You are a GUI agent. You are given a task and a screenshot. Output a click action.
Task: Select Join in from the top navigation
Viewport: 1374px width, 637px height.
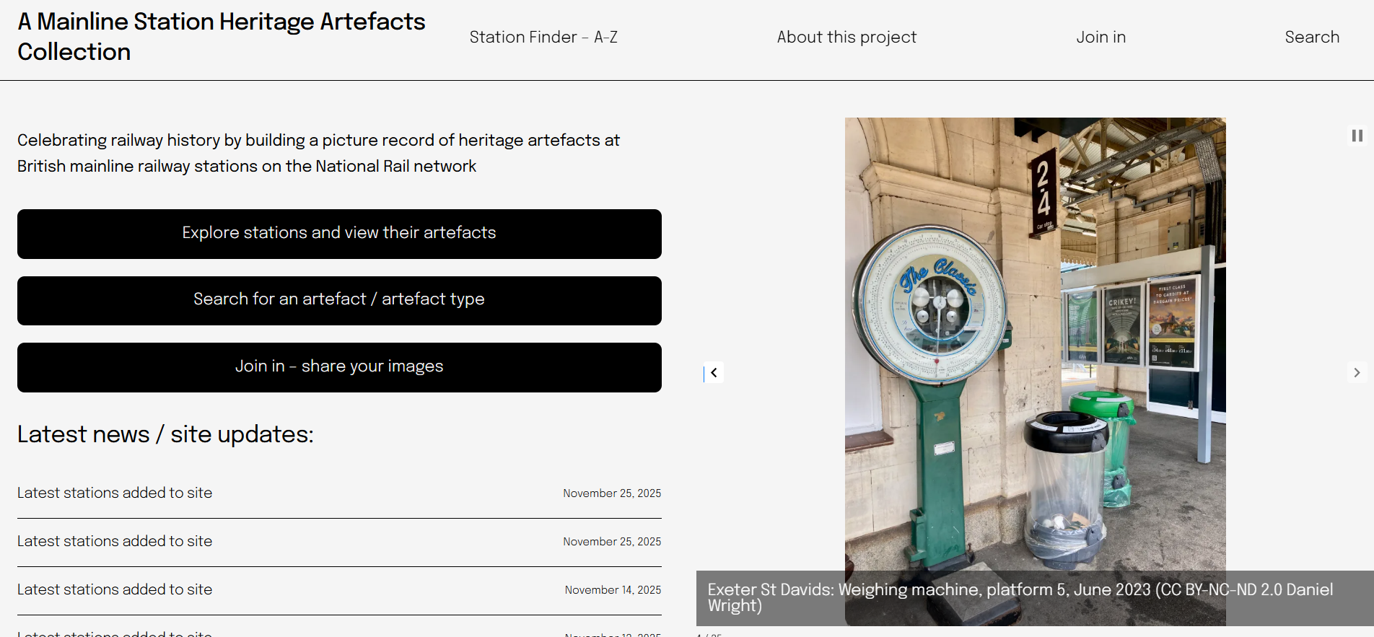click(x=1100, y=38)
